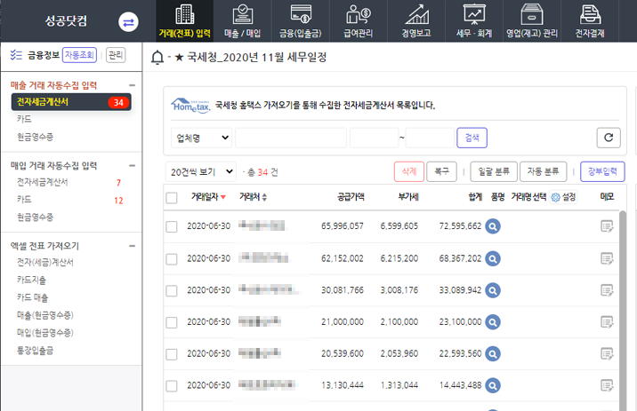Open the 20건씩 보기 page-size dropdown
Screen dimensions: 637x411
coord(201,172)
